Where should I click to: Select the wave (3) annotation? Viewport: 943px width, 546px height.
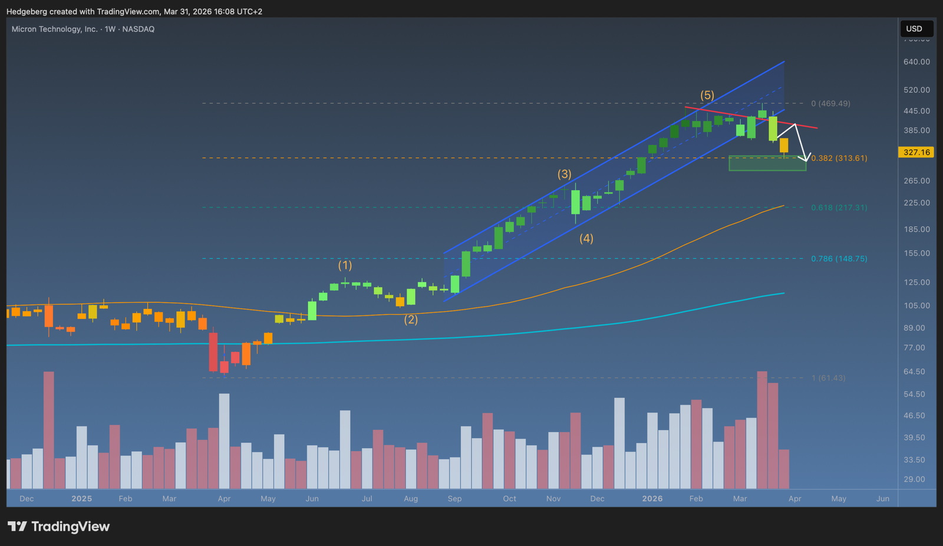coord(564,174)
